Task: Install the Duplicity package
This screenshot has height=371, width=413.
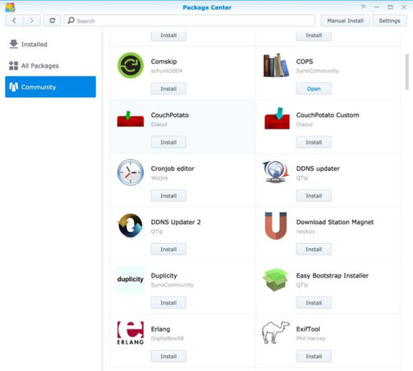Action: click(x=169, y=302)
